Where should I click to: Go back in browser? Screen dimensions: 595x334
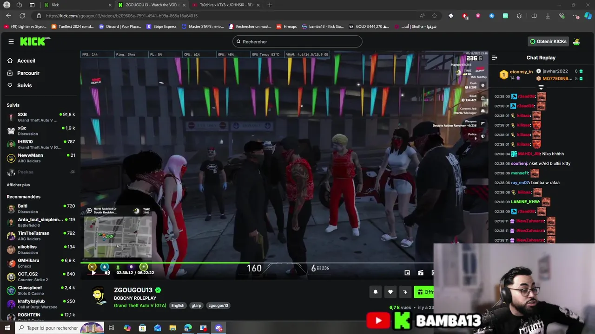(8, 16)
